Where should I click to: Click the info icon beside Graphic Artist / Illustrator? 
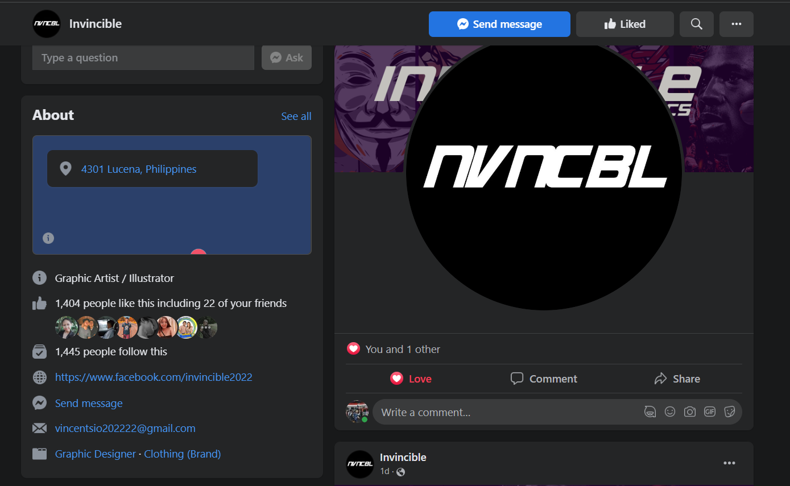(x=39, y=278)
